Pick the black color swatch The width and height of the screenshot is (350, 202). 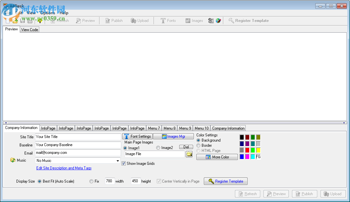(242, 137)
